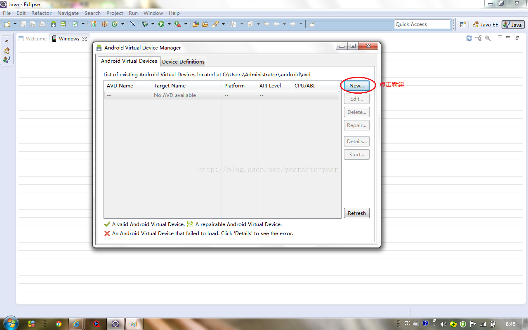Open the Android SDK Manager icon
528x330 pixels.
click(x=54, y=24)
